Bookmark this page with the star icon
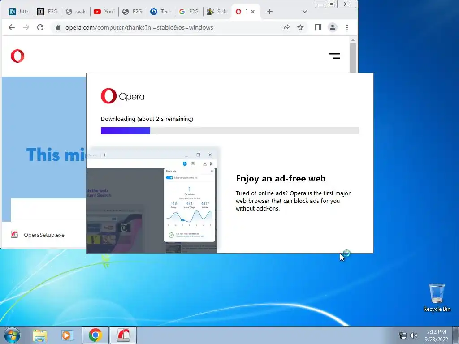This screenshot has height=344, width=459. [300, 27]
